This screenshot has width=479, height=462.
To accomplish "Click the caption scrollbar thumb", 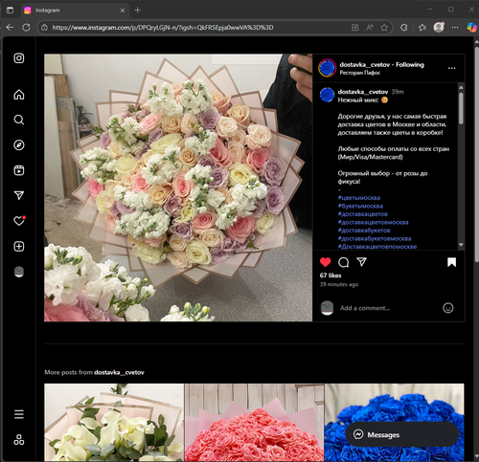I will coord(461,108).
